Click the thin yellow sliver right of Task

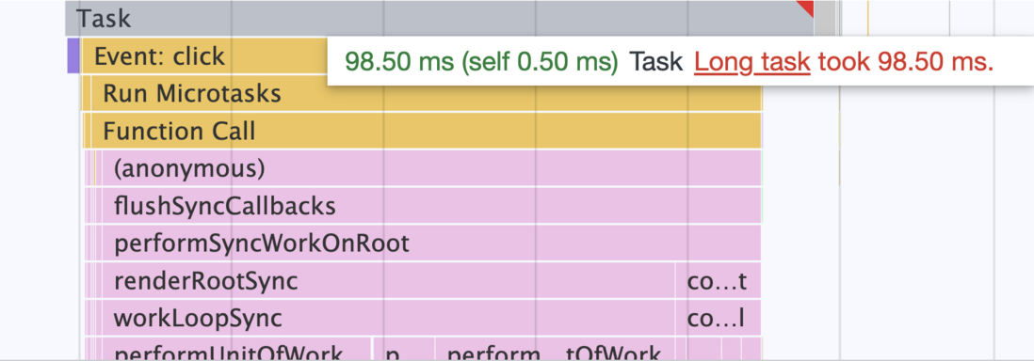(868, 18)
